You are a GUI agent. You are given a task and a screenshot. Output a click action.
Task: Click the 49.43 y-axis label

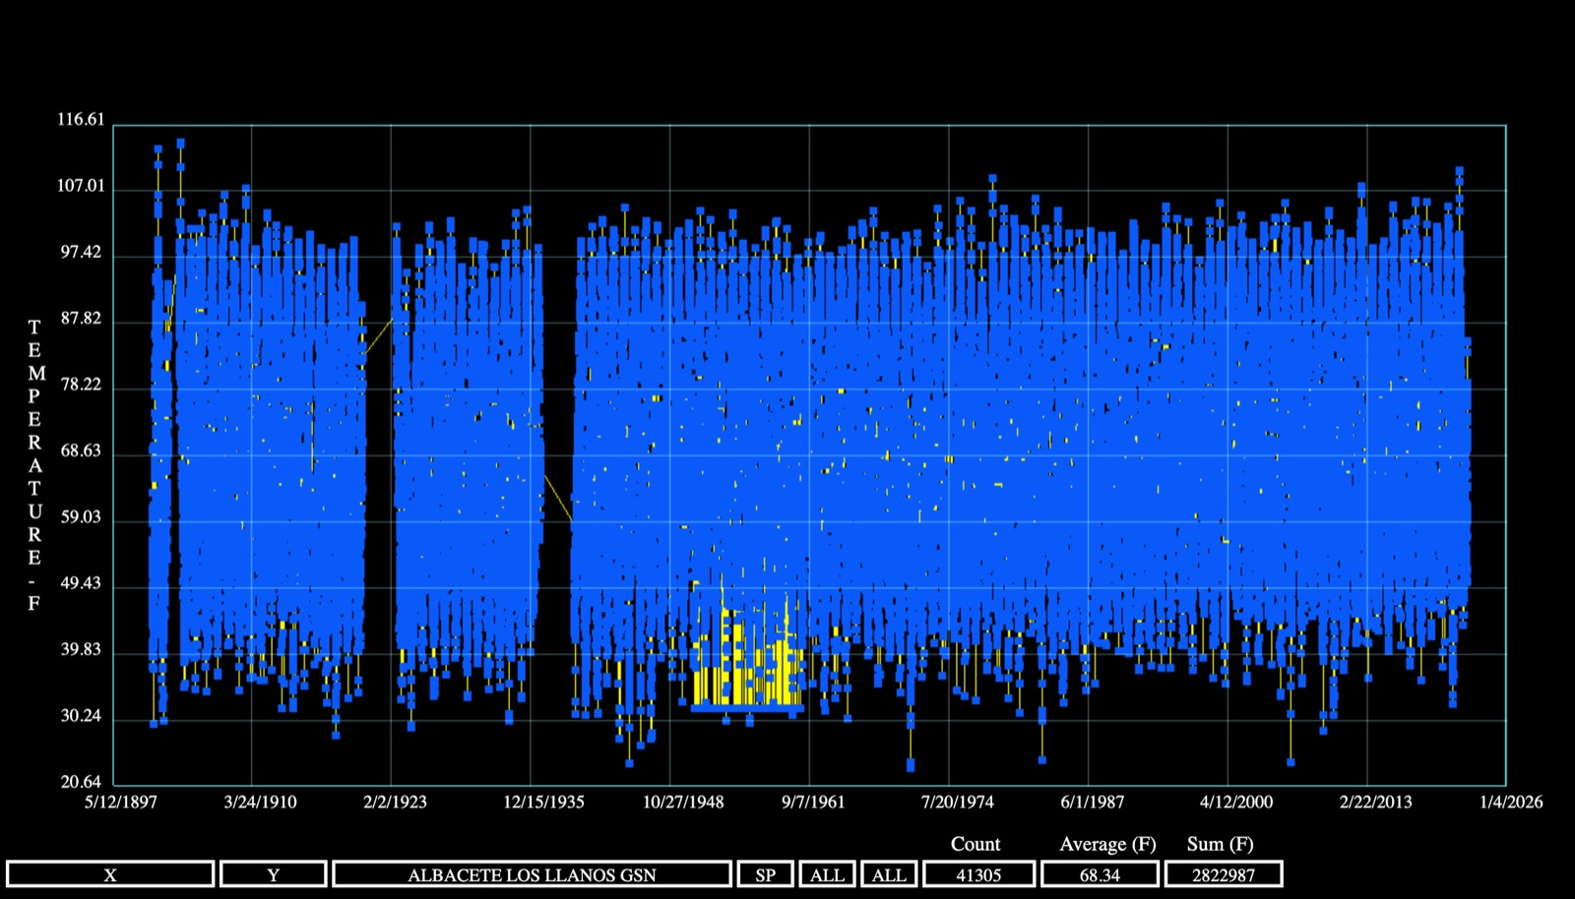tap(81, 582)
